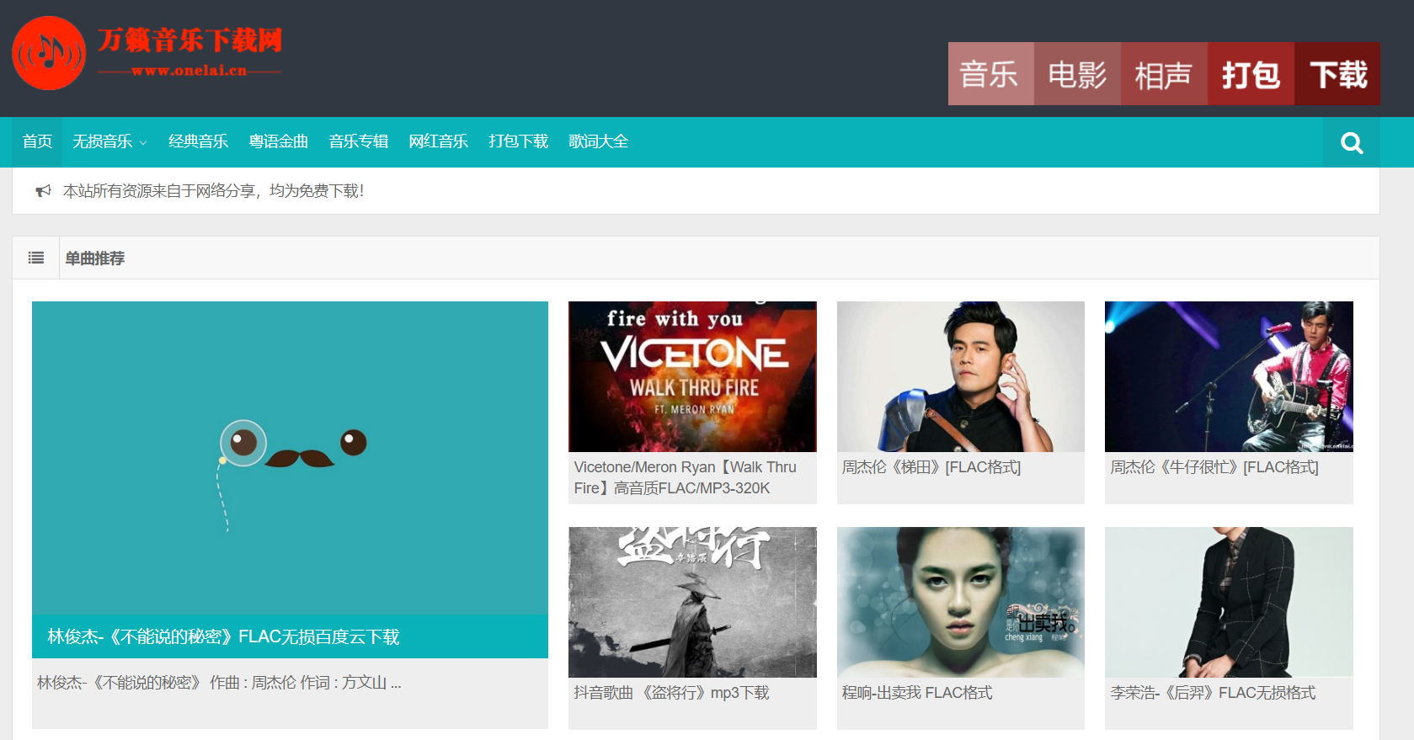The image size is (1414, 740).
Task: Open the 打包下载 nav item
Action: click(x=518, y=141)
